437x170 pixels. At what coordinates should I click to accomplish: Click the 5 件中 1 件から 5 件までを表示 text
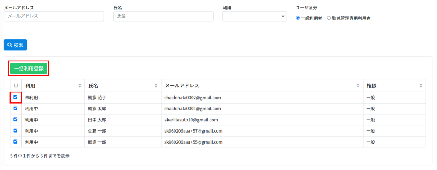[40, 156]
